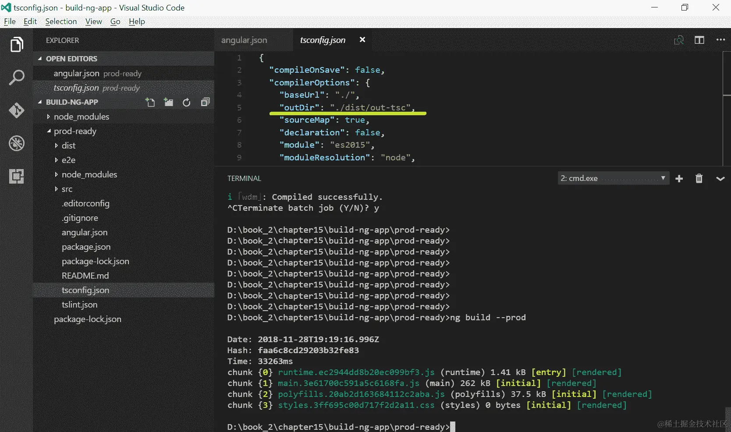Click the terminal prompt input line
The height and width of the screenshot is (432, 731).
coord(341,427)
